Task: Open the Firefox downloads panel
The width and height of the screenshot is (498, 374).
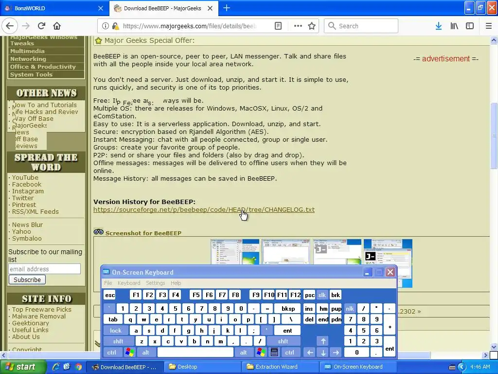Action: [439, 26]
